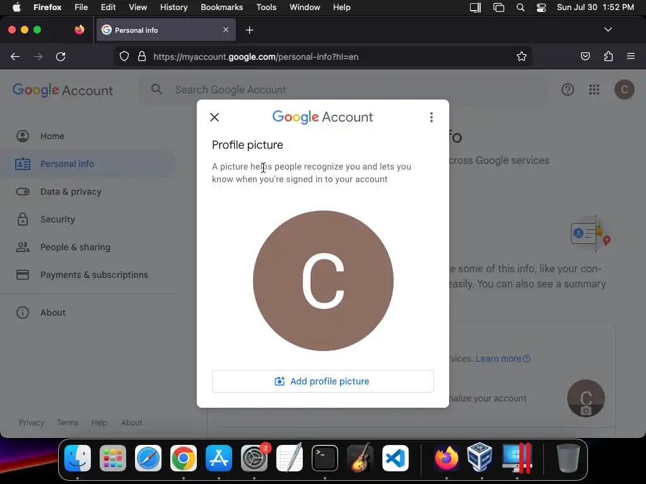Image resolution: width=646 pixels, height=484 pixels.
Task: Launch Visual Studio Code from the Dock
Action: [x=396, y=458]
